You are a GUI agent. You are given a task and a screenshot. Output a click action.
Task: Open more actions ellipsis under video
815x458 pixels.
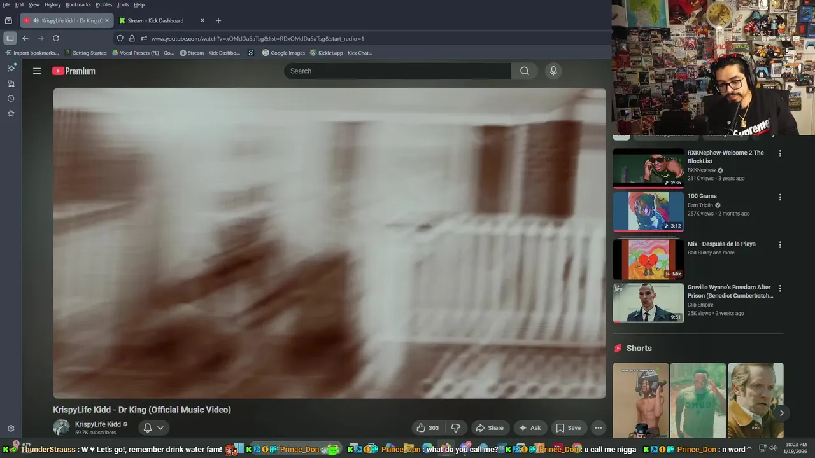click(598, 428)
